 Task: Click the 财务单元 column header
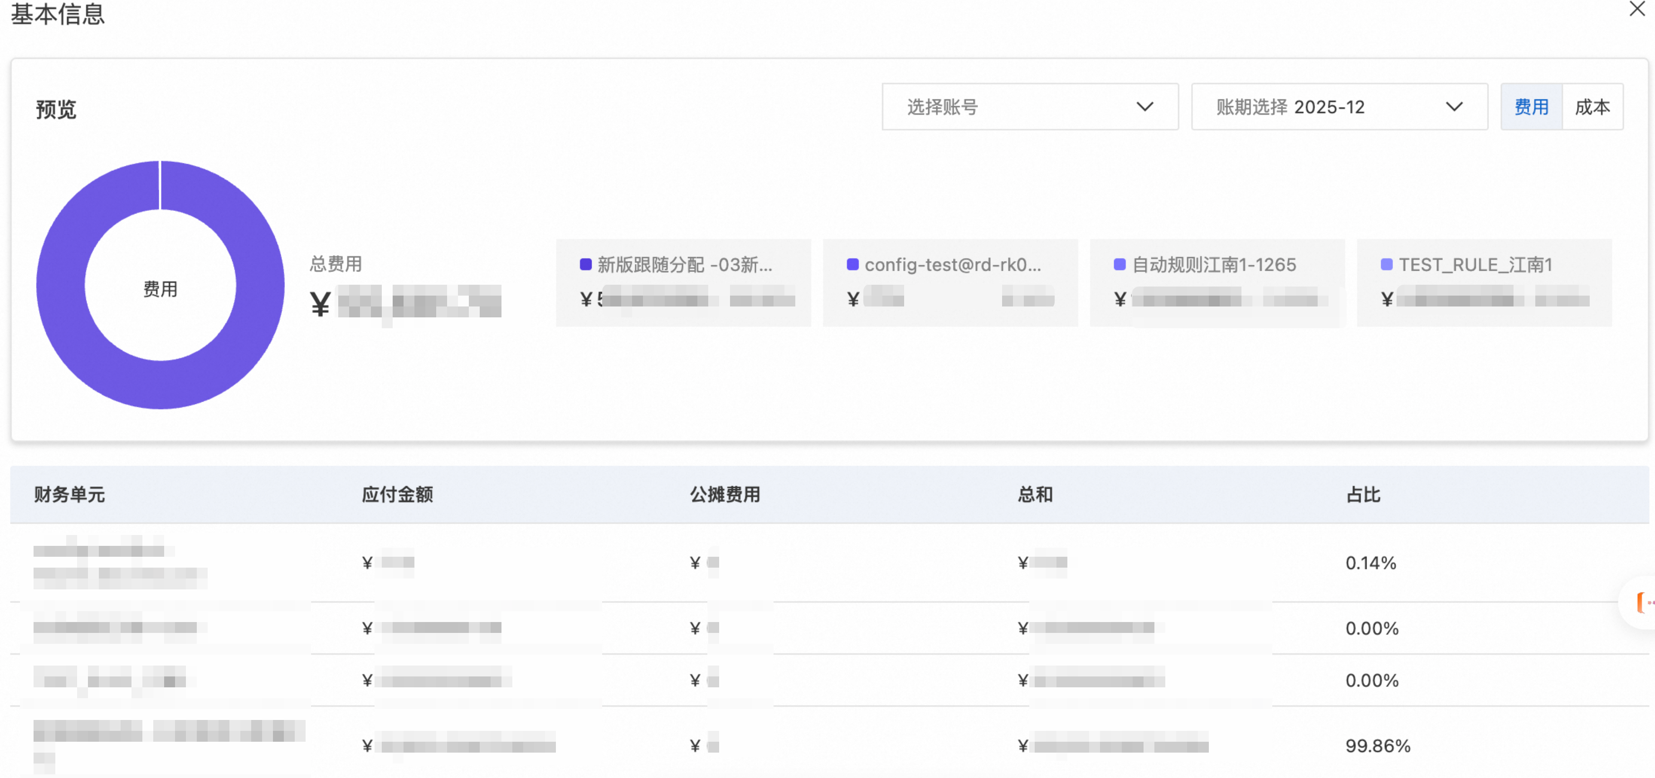[x=69, y=495]
